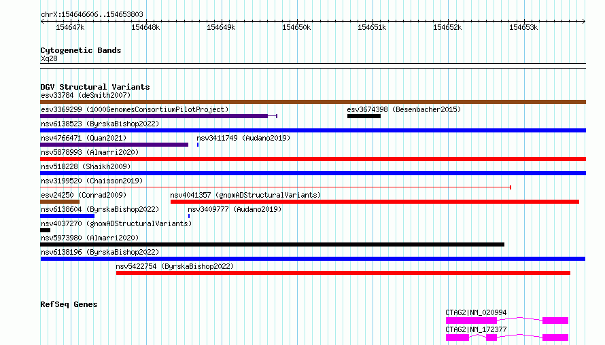This screenshot has width=605, height=345.
Task: Click the nsv3409777 (Audano2019) label
Action: [x=235, y=209]
